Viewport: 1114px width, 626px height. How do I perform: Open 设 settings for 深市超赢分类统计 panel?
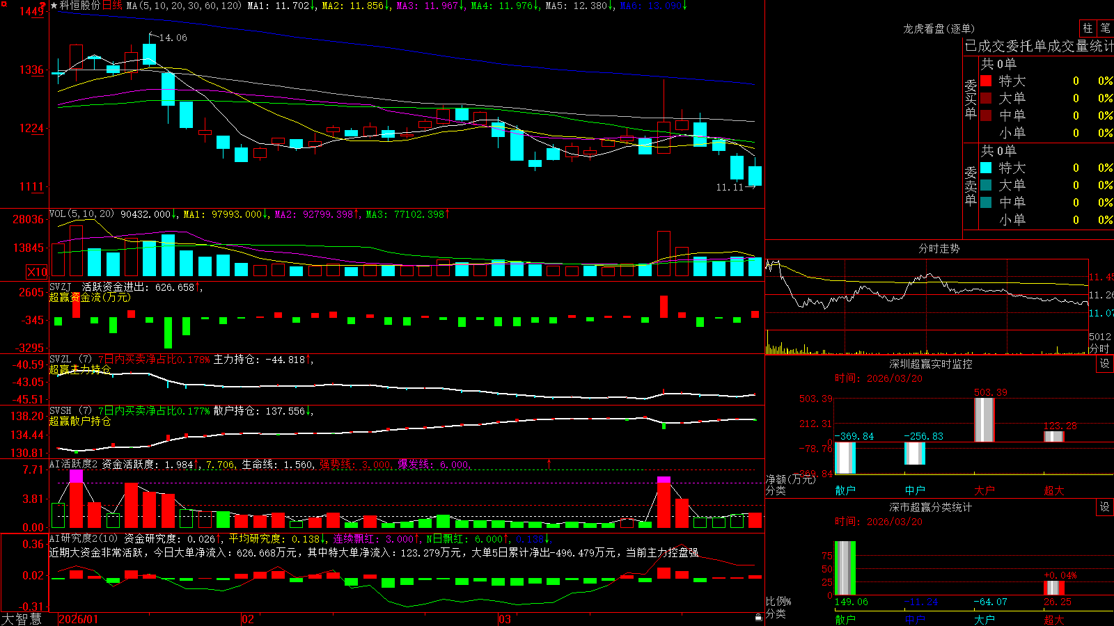coord(1105,507)
